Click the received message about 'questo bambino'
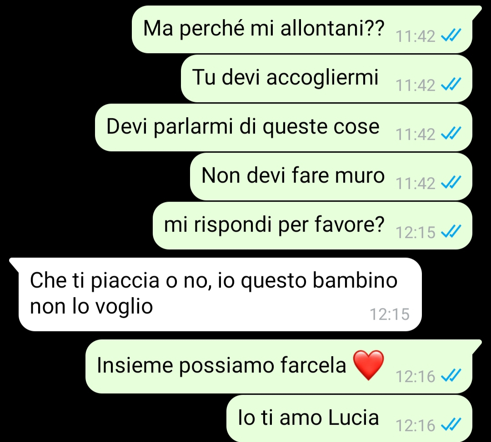This screenshot has height=442, width=491. click(x=216, y=294)
